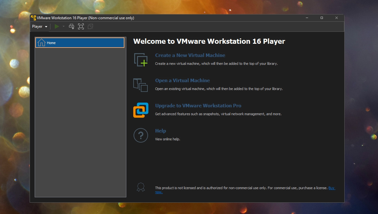
Task: Select Home in the library list
Action: (80, 43)
